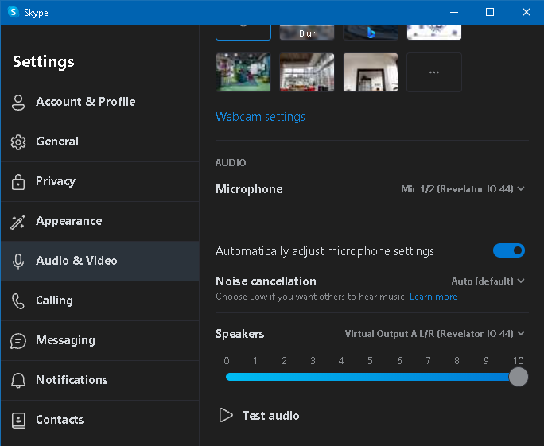Screen dimensions: 544x446
Task: Click the Privacy padlock icon
Action: click(18, 182)
